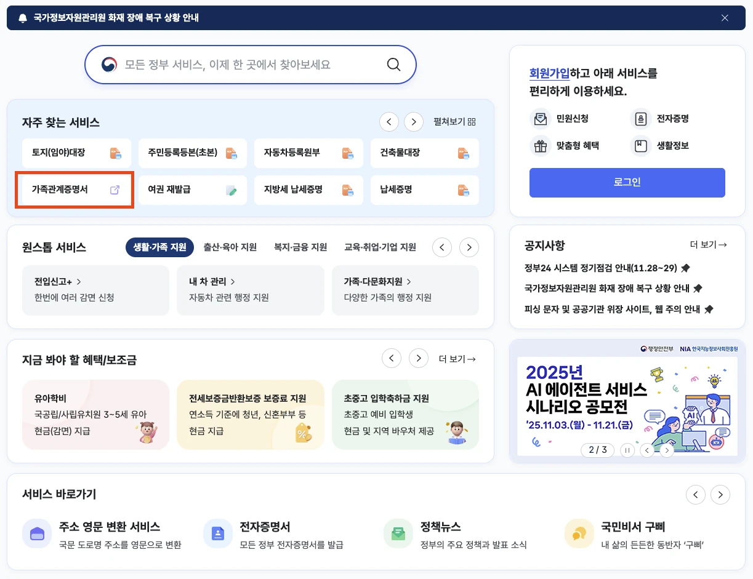The height and width of the screenshot is (579, 753).
Task: Click the 로그인 button
Action: pos(627,183)
